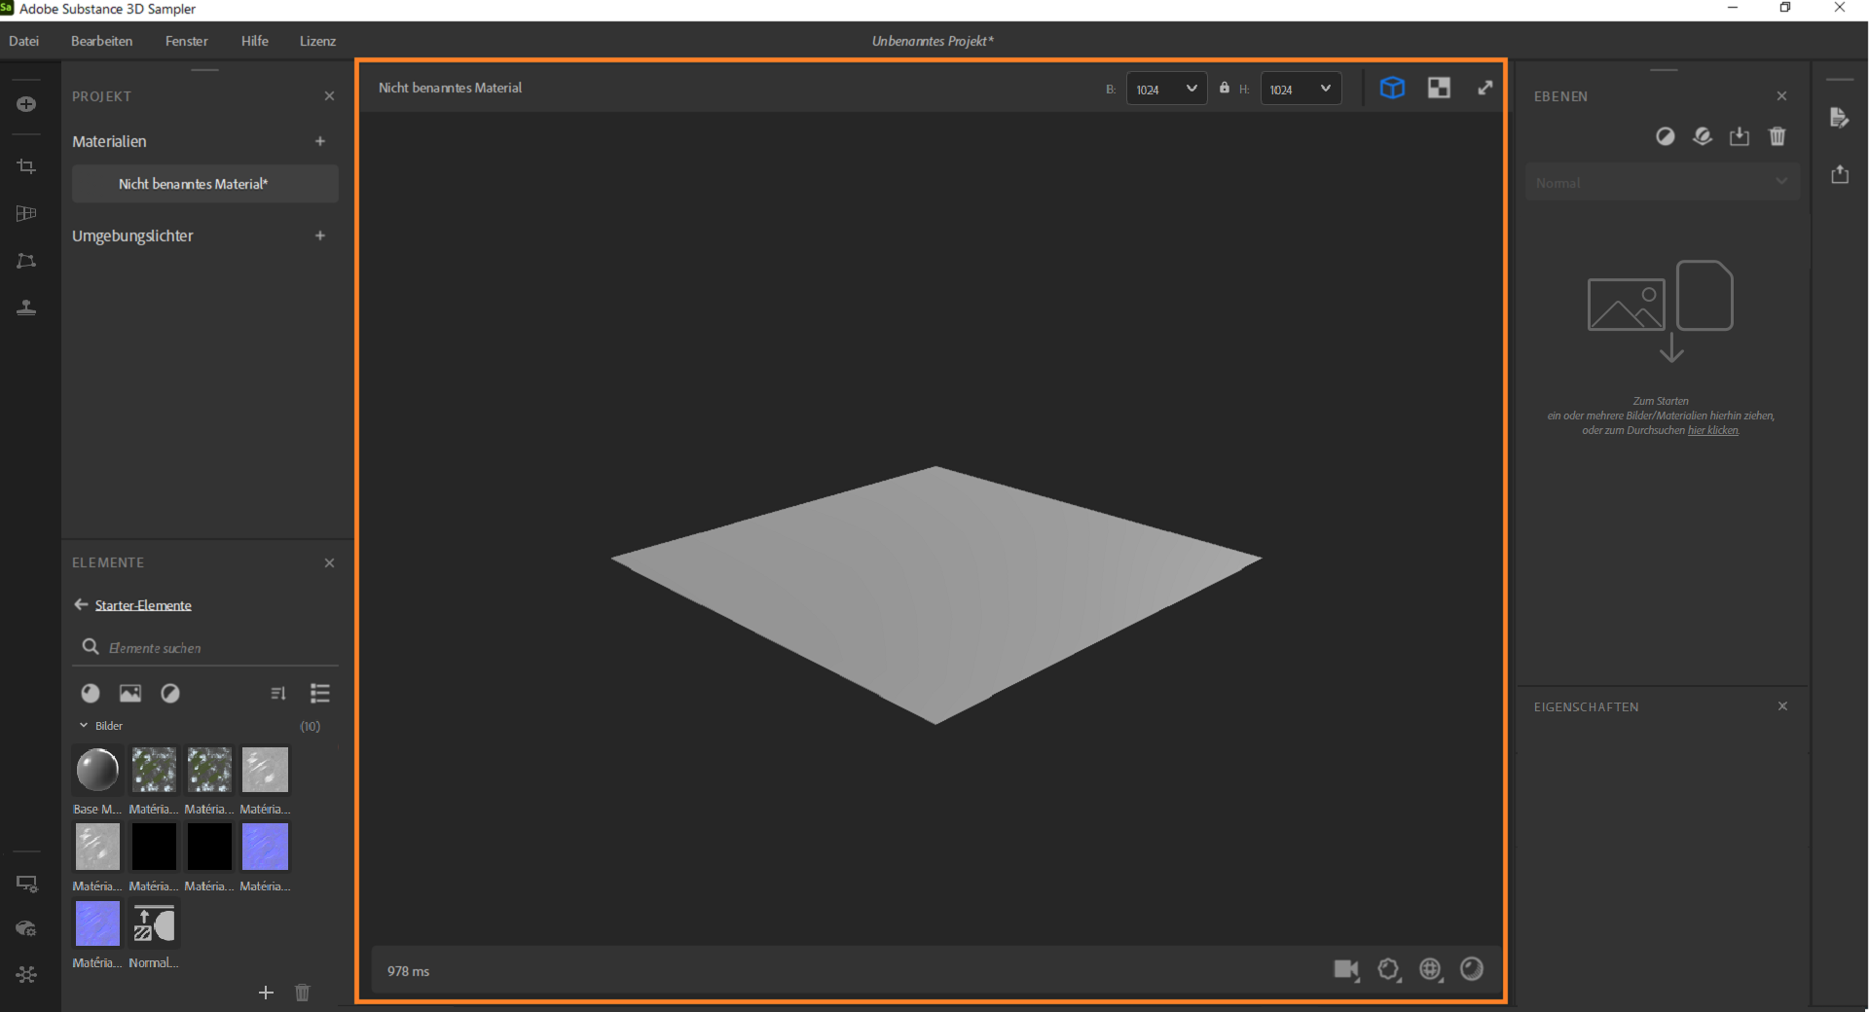Click the add (plus circle) icon in the left sidebar

26,104
